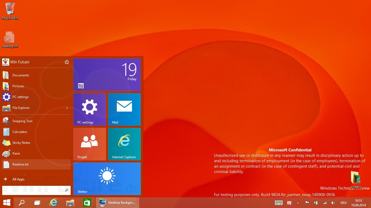Open the Calendar tile showing 19 Friday

(x=107, y=75)
